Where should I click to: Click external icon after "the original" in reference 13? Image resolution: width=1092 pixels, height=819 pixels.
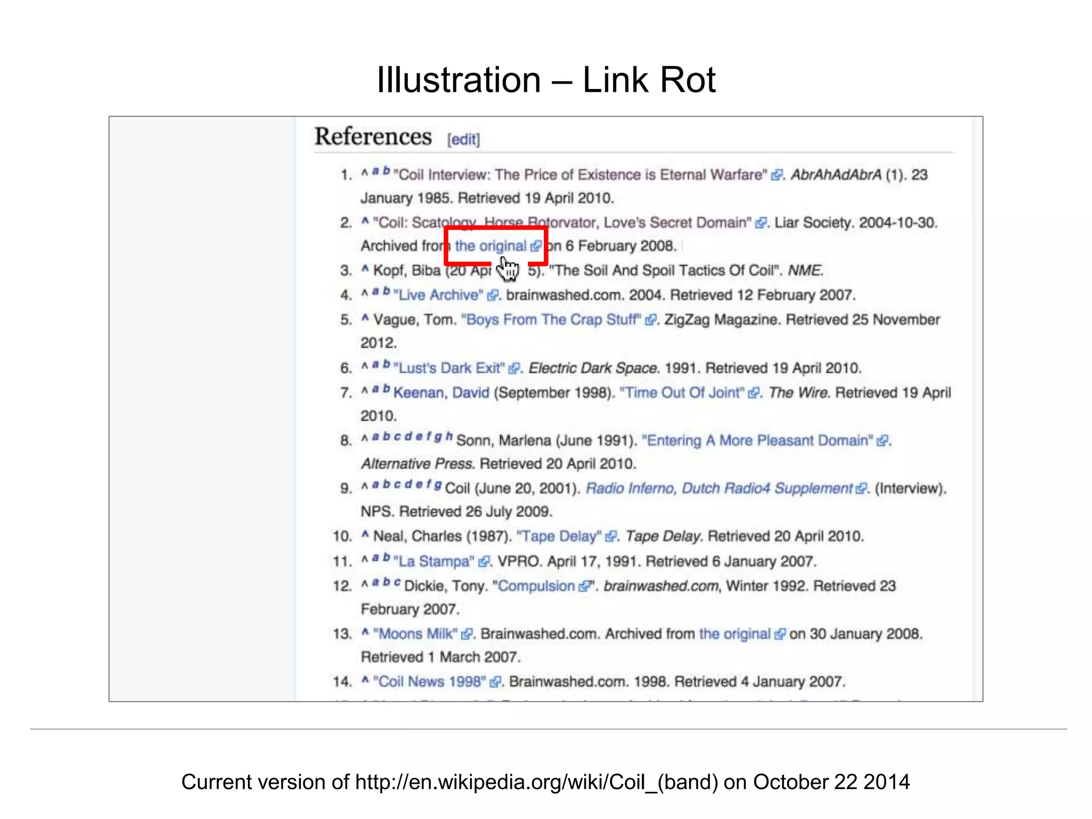click(x=780, y=634)
